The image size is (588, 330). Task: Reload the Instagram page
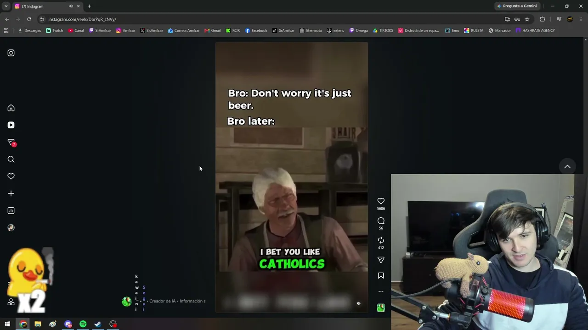[x=29, y=19]
